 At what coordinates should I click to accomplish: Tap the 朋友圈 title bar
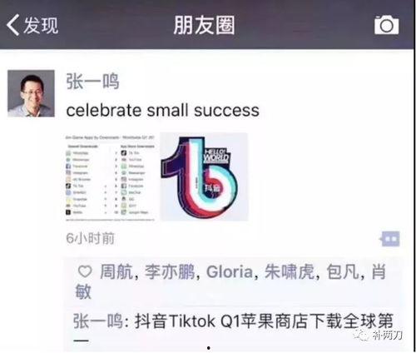(205, 25)
